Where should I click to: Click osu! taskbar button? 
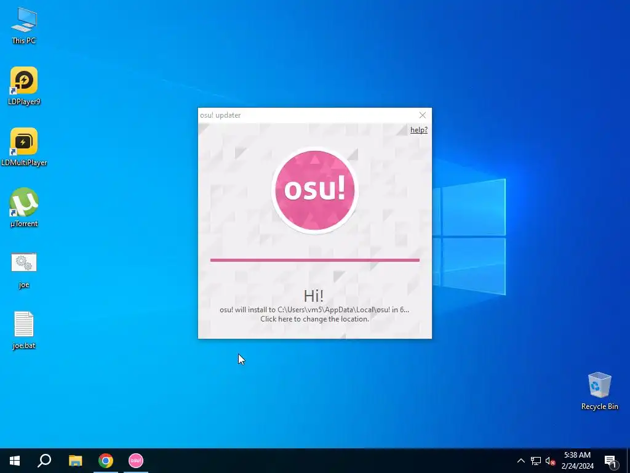tap(136, 461)
